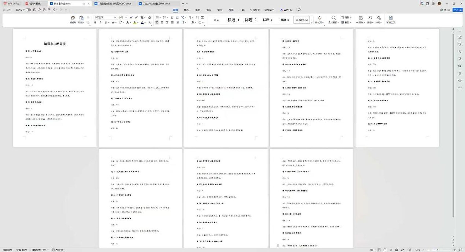Adjust the zoom slider in status bar

(441, 250)
